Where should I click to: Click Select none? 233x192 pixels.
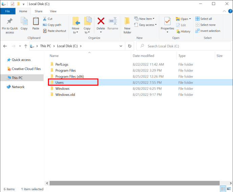click(x=206, y=25)
